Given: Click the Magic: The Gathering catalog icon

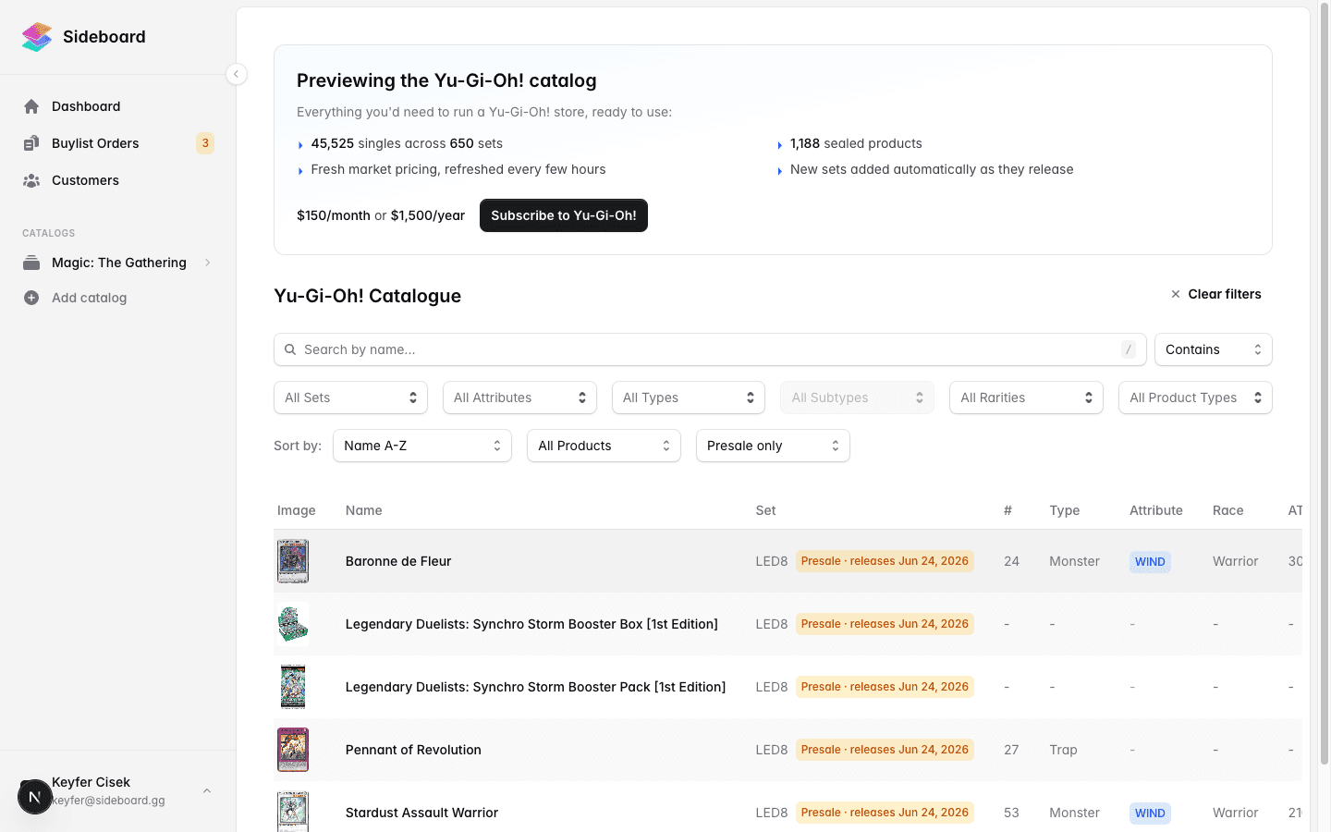Looking at the screenshot, I should tap(31, 263).
